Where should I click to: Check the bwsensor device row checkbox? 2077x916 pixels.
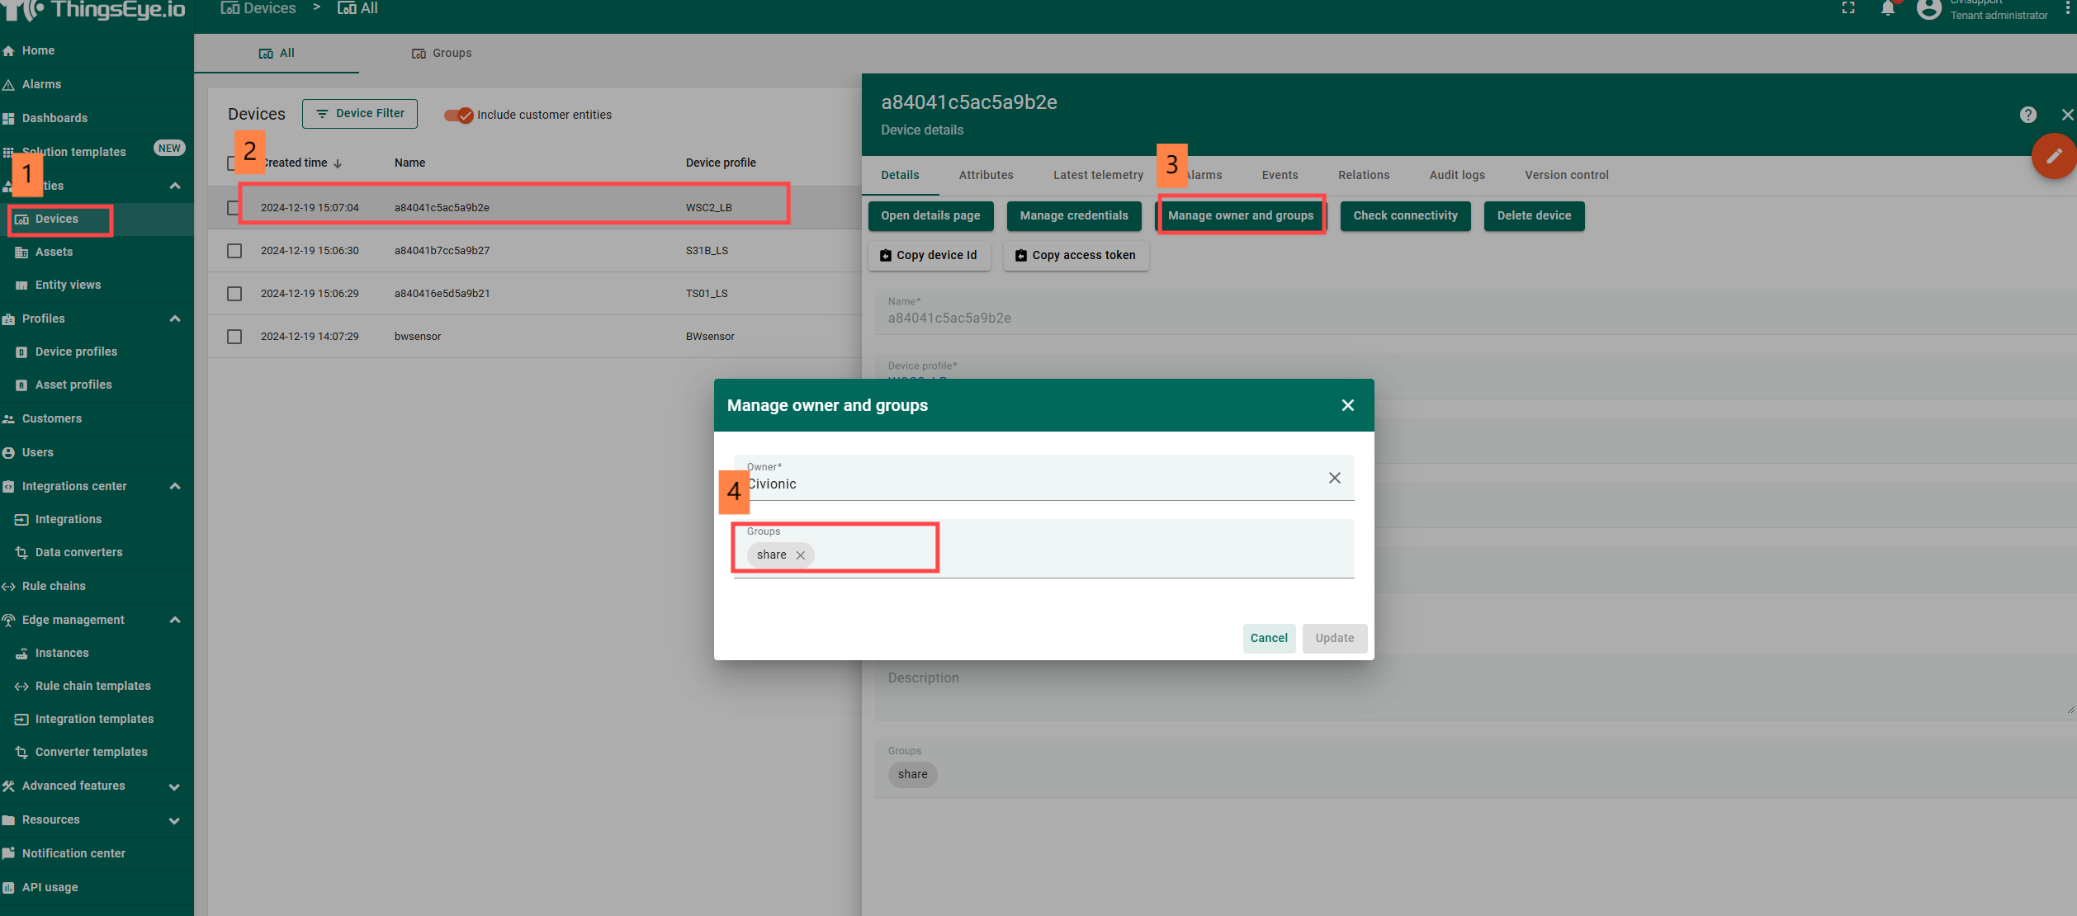(234, 337)
